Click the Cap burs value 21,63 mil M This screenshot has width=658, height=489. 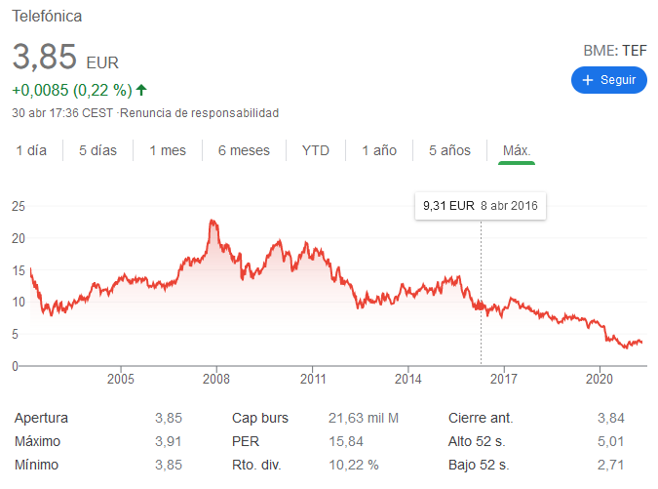(x=364, y=418)
